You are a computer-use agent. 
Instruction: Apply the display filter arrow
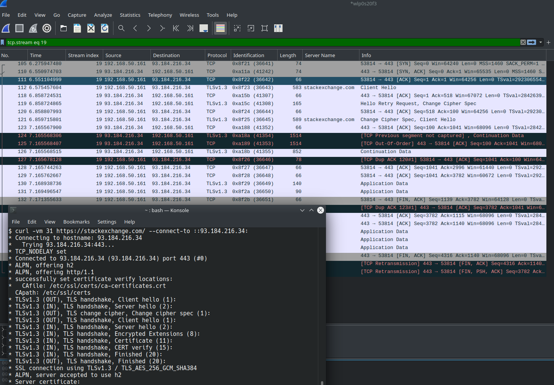532,42
